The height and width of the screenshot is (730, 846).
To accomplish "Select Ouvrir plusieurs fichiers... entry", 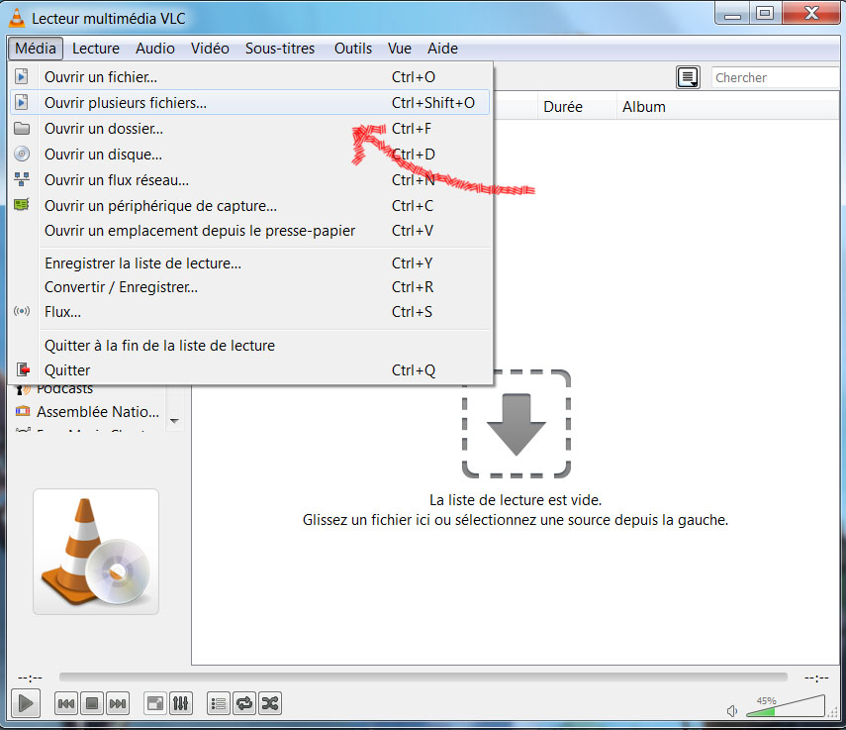I will coord(249,103).
